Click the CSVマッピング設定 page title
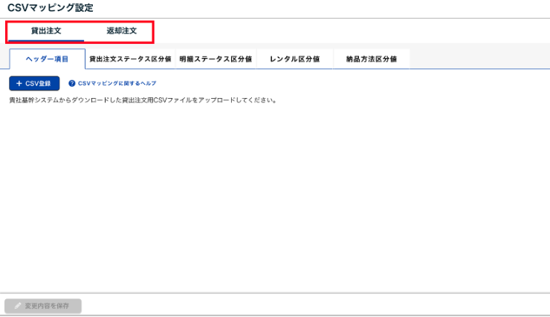This screenshot has width=550, height=317. [x=50, y=7]
